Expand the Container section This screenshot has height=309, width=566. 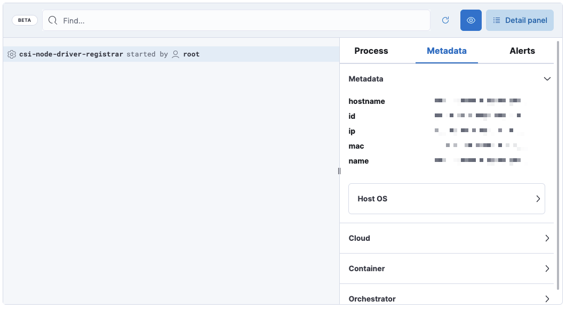pyautogui.click(x=547, y=269)
